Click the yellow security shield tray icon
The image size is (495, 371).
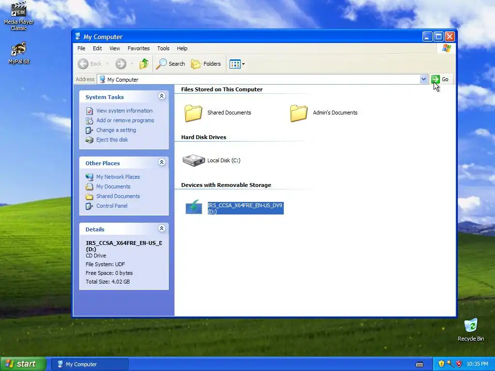point(441,364)
